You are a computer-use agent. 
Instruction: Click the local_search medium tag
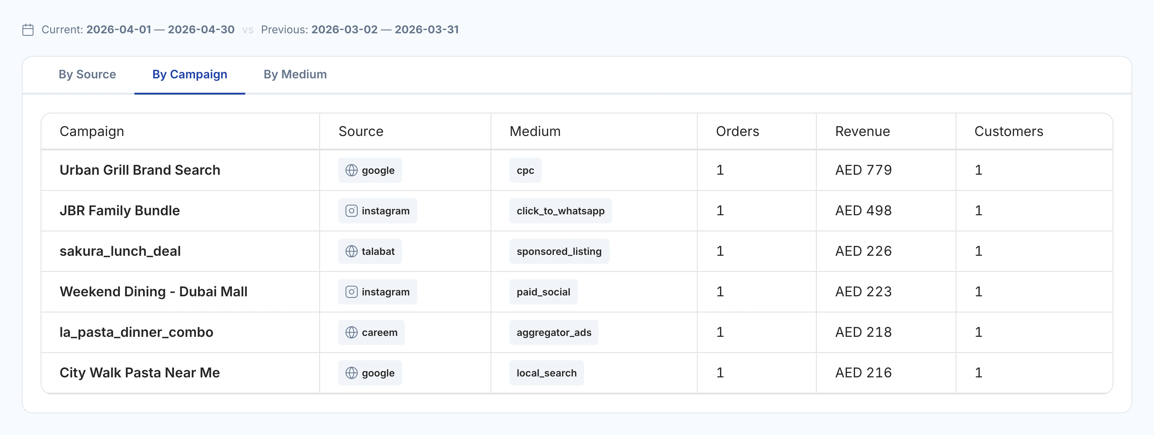click(x=547, y=373)
